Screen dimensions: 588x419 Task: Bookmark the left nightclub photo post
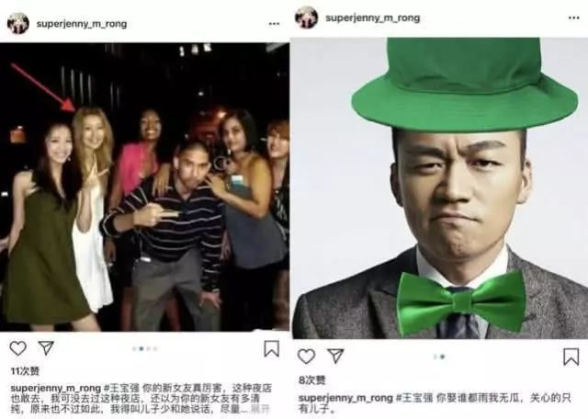272,348
